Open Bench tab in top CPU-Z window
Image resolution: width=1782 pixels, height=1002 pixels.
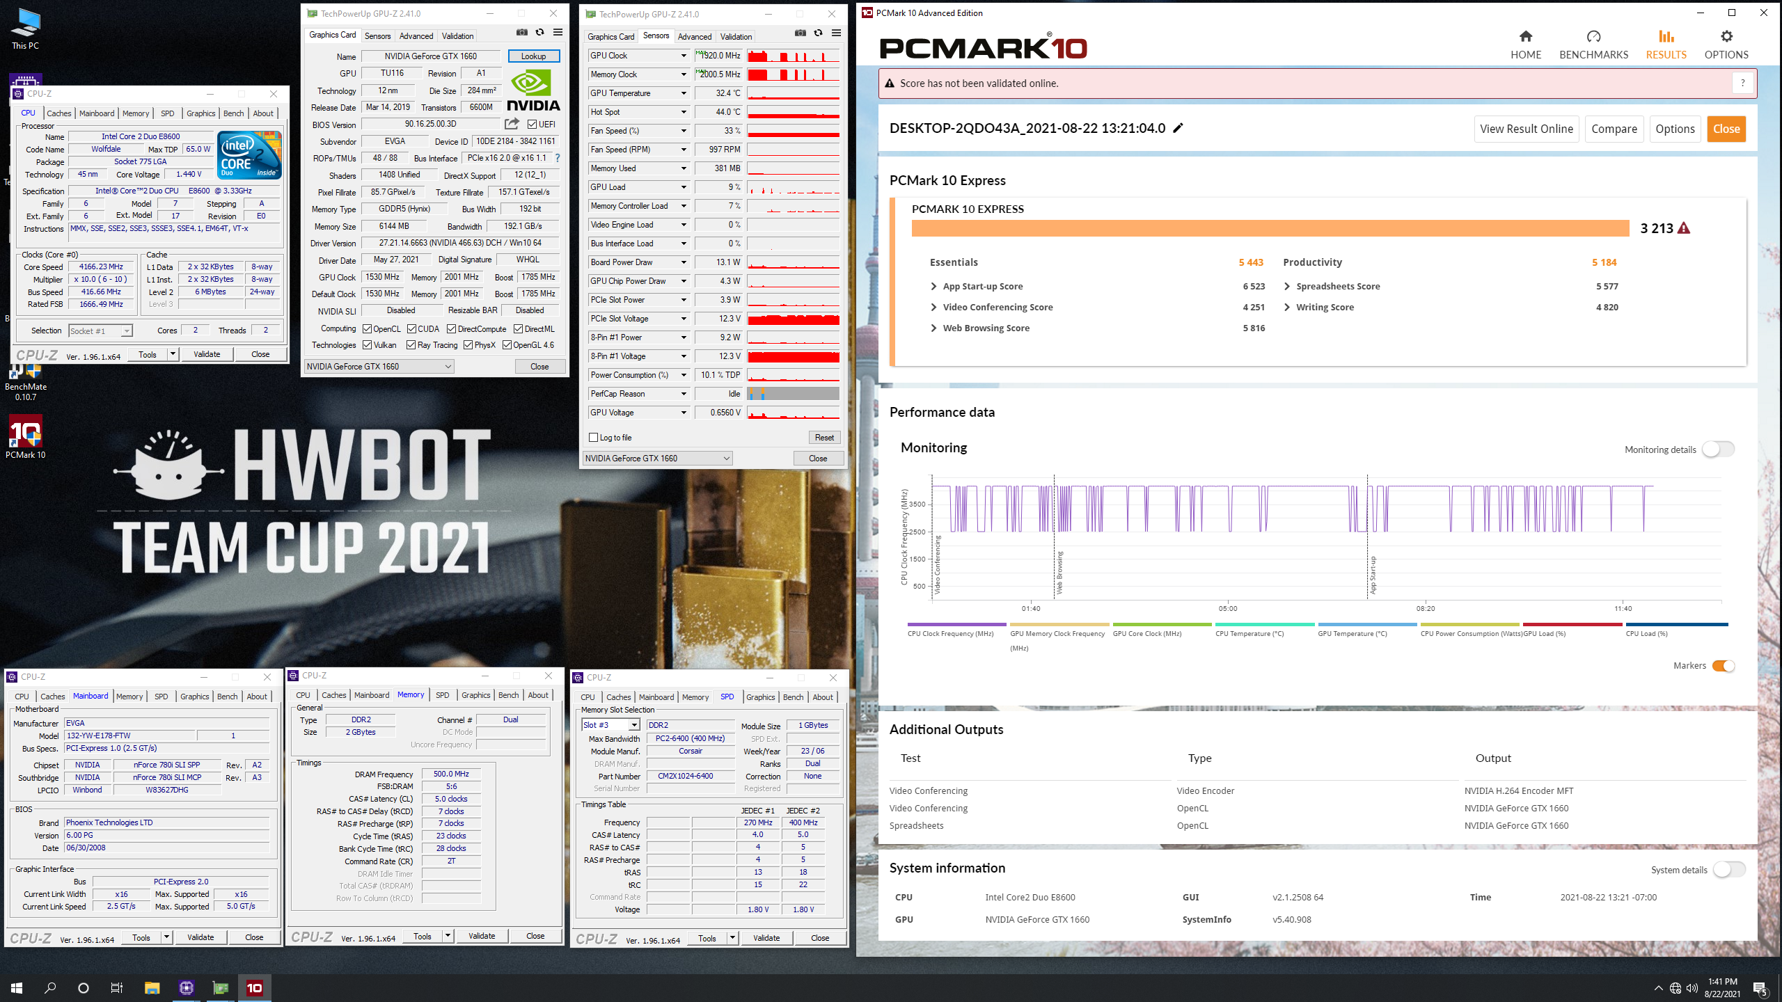tap(233, 113)
